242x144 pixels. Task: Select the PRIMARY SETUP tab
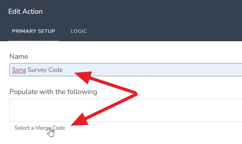tap(33, 31)
